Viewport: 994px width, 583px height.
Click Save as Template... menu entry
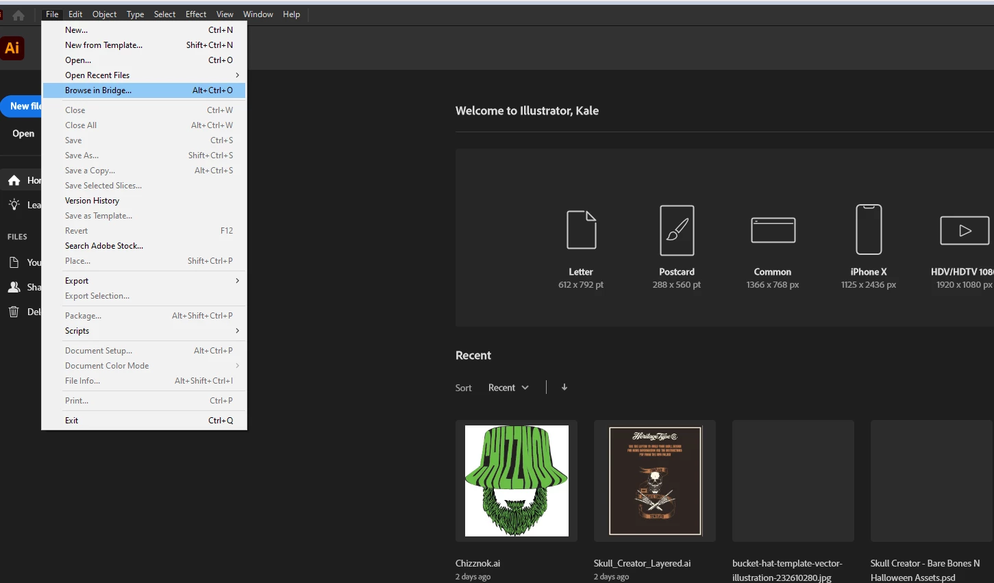(144, 216)
